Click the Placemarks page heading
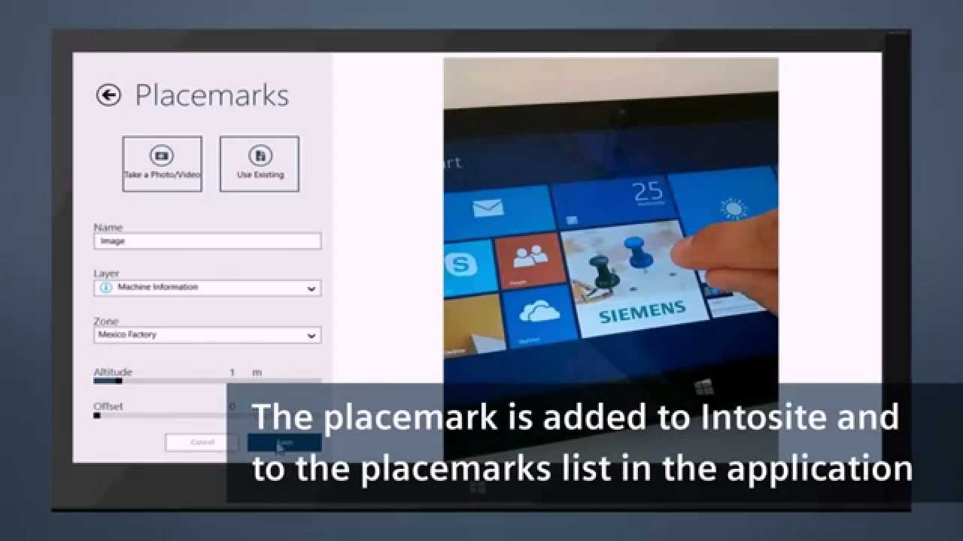Image resolution: width=963 pixels, height=541 pixels. point(211,95)
